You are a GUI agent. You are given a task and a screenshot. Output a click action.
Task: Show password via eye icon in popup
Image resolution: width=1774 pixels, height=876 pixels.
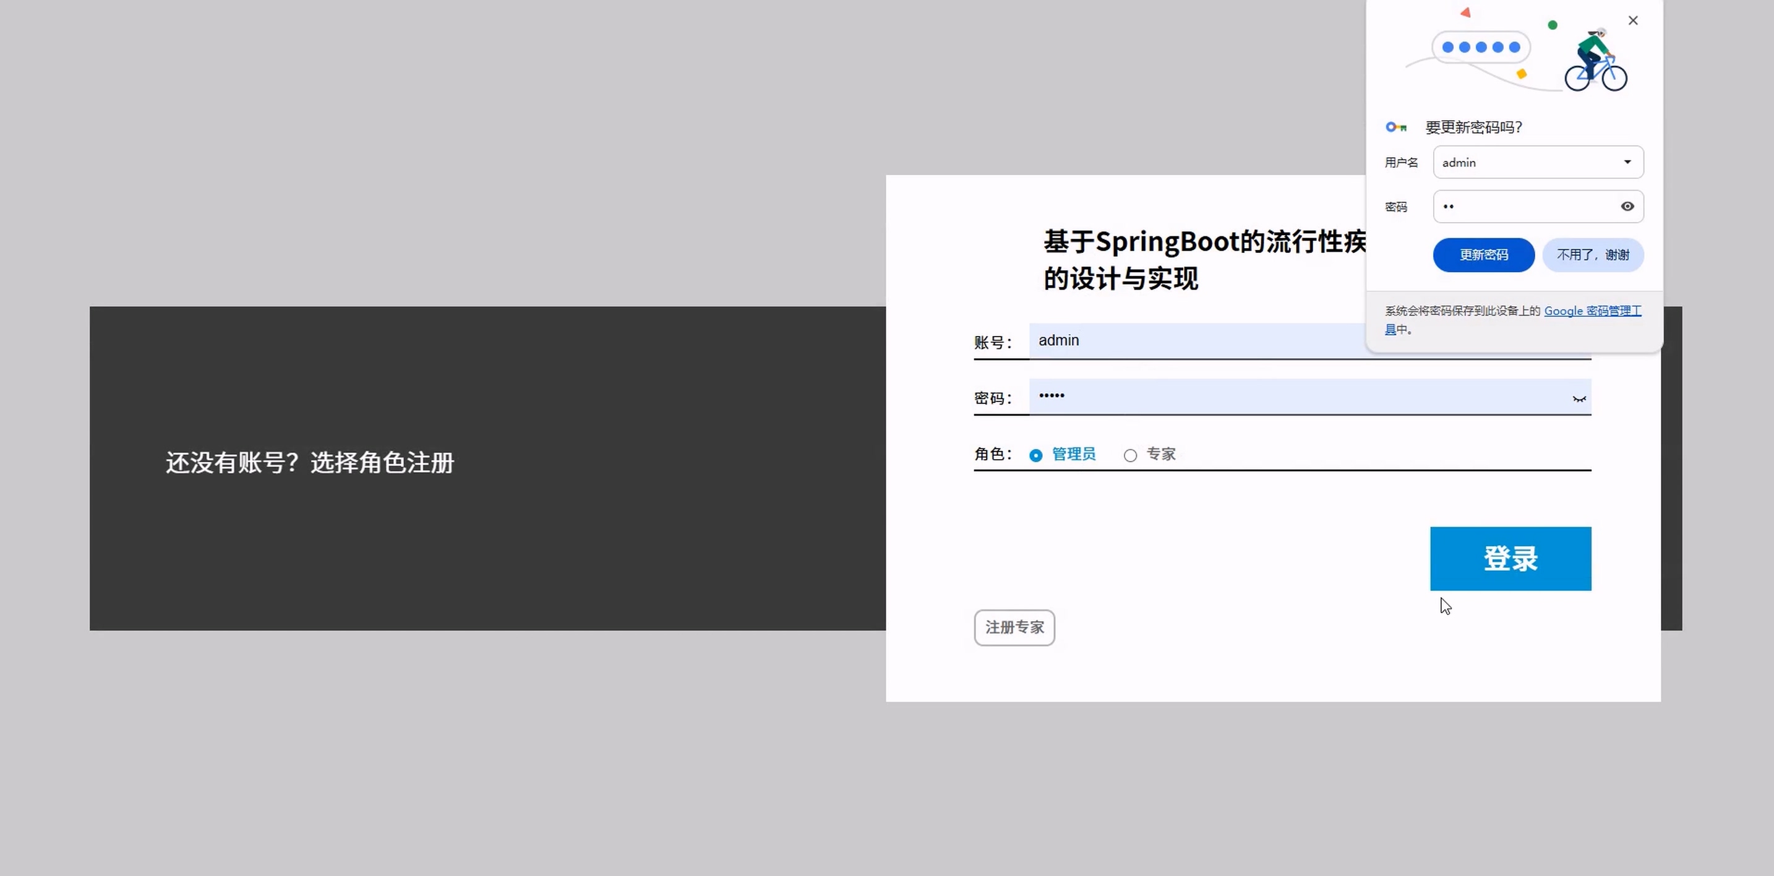tap(1627, 207)
